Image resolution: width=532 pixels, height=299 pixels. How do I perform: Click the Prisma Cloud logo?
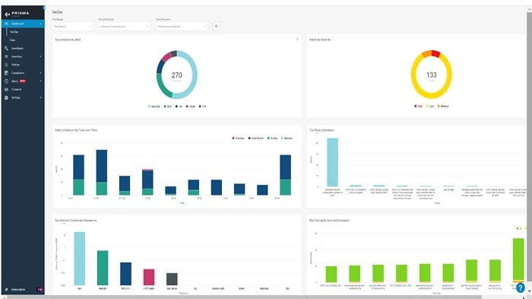[x=17, y=14]
